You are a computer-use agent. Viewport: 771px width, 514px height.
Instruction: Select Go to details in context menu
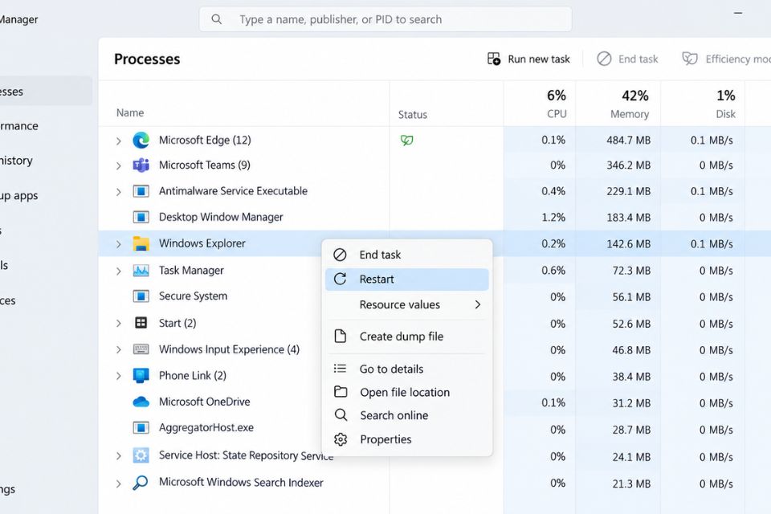pyautogui.click(x=407, y=369)
